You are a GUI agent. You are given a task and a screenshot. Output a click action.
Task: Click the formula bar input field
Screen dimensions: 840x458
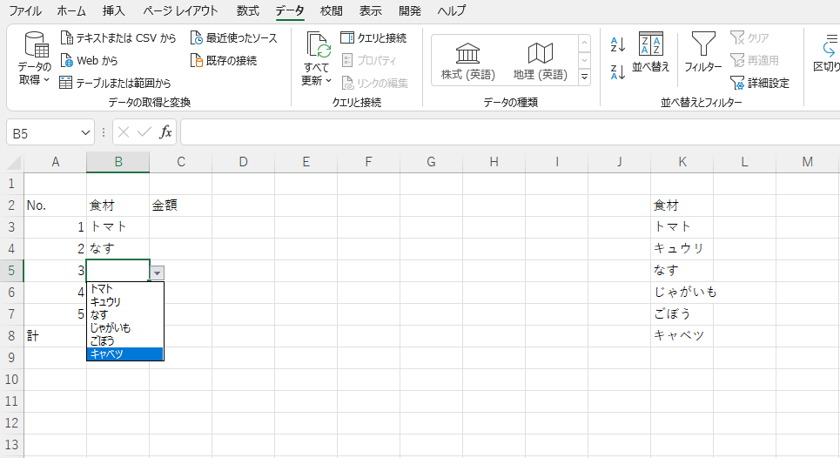click(x=510, y=132)
